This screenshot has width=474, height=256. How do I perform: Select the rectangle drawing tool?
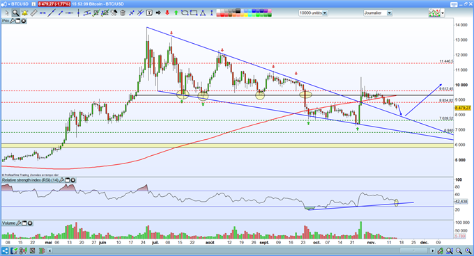coord(194,13)
